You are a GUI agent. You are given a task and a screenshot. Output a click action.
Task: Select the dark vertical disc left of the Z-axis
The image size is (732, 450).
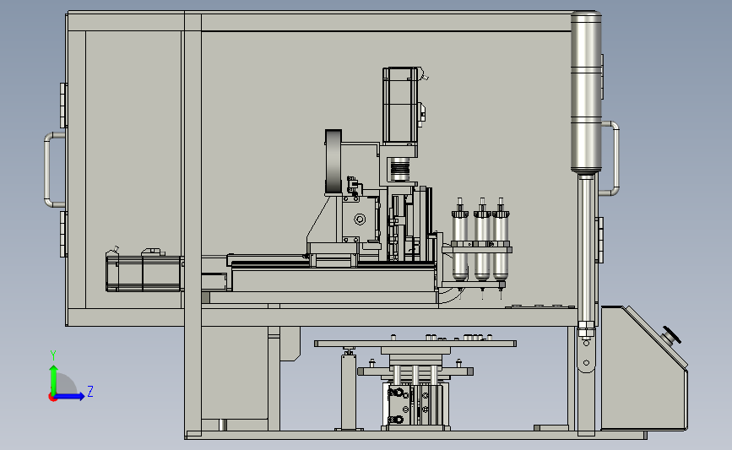(x=333, y=162)
